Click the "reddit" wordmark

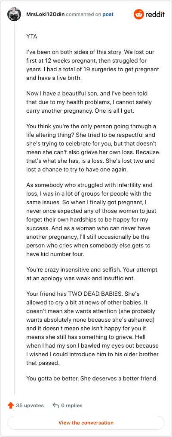[155, 14]
